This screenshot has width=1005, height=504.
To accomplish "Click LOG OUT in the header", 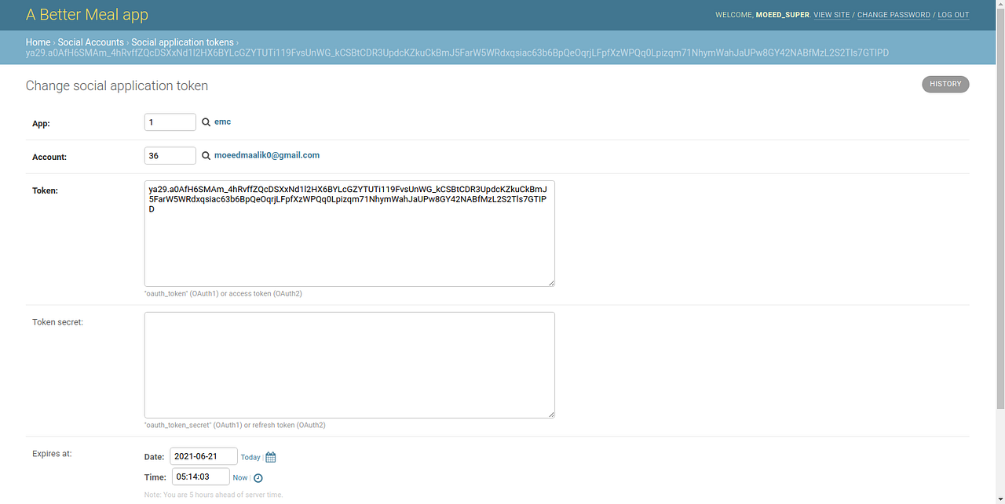I will pos(952,15).
